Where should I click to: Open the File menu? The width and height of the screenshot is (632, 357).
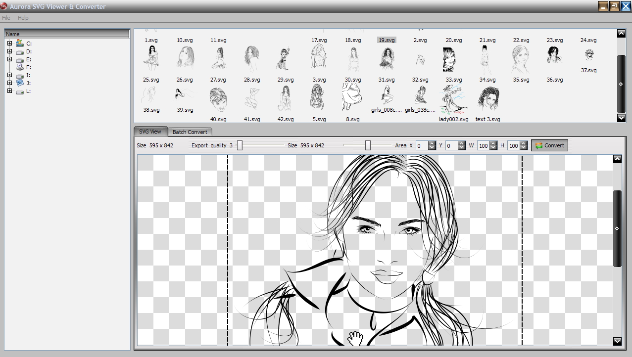pyautogui.click(x=6, y=18)
